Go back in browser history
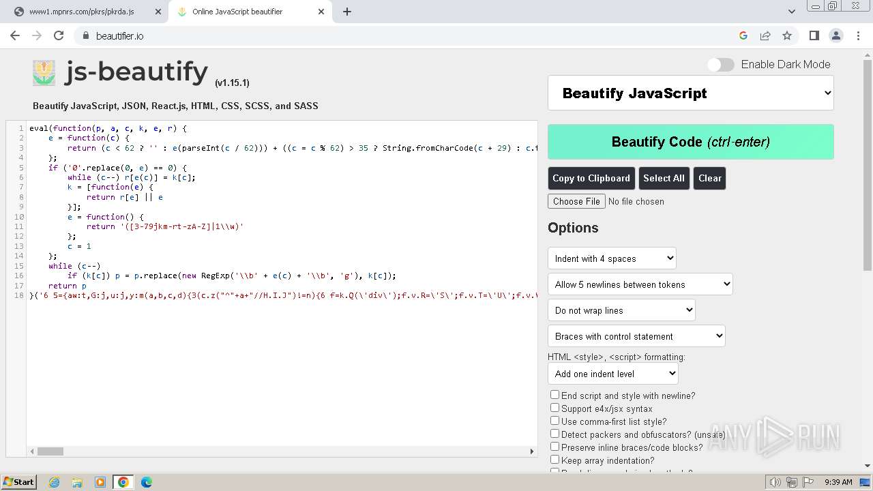This screenshot has height=491, width=873. [15, 35]
